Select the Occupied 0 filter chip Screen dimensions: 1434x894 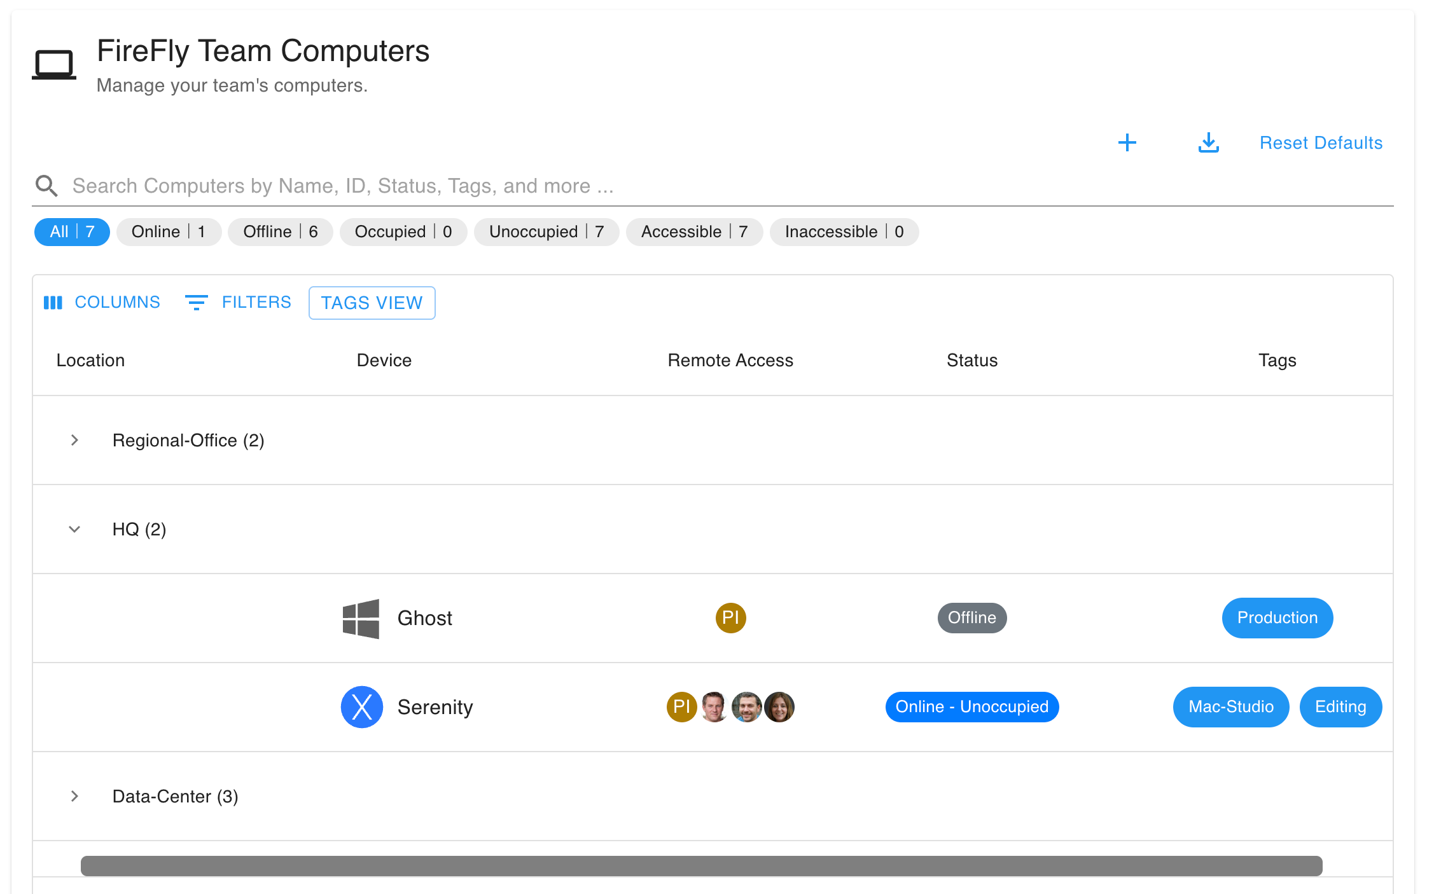(x=403, y=231)
